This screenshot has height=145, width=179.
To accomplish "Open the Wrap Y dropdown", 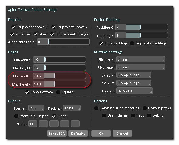I will [134, 83].
